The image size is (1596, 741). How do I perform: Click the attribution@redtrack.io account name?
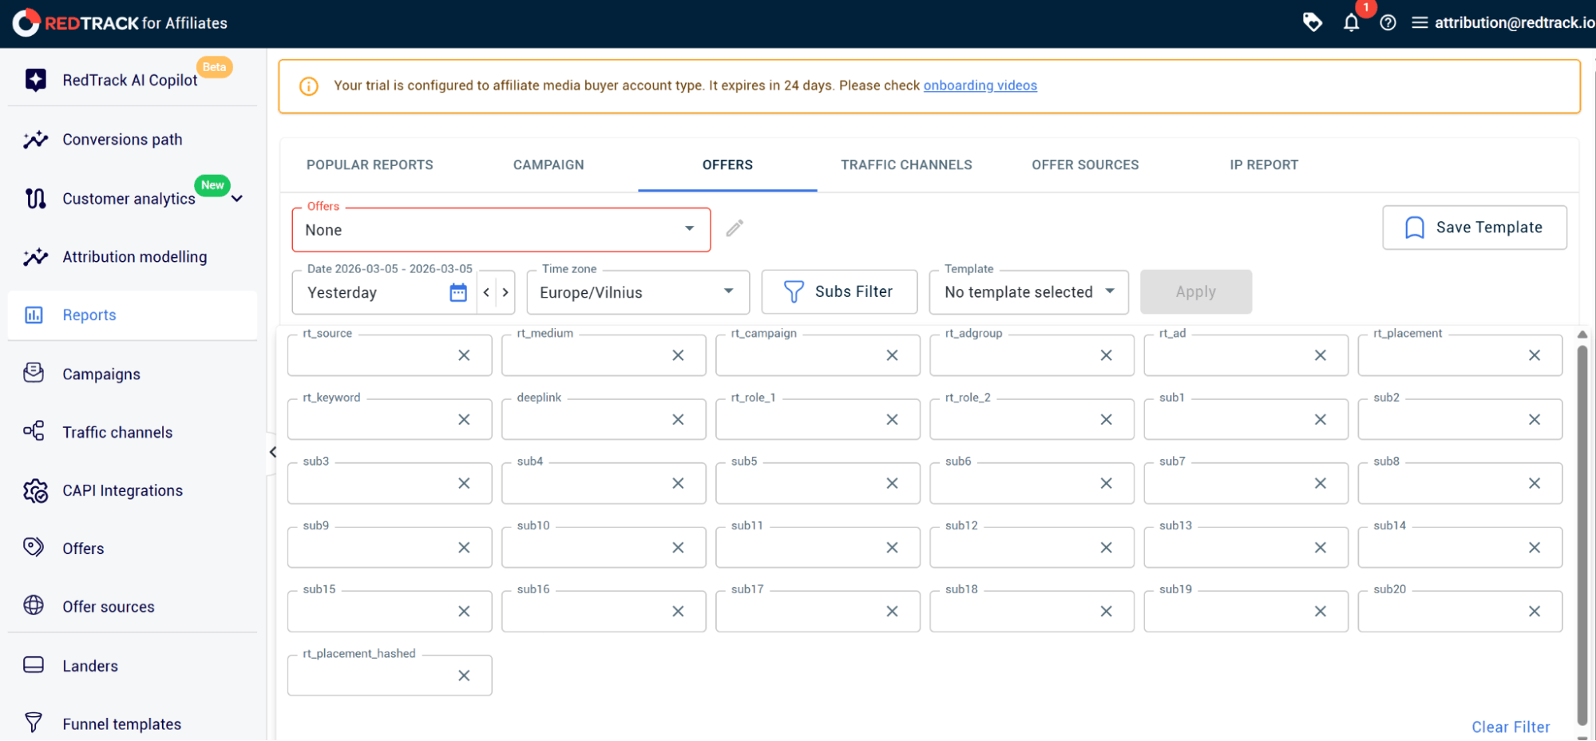pyautogui.click(x=1515, y=22)
